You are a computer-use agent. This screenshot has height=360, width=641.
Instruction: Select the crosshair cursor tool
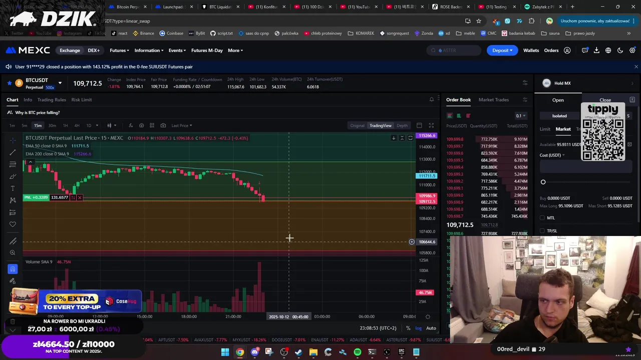(x=13, y=140)
